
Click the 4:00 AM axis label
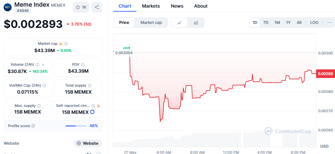pos(164,152)
